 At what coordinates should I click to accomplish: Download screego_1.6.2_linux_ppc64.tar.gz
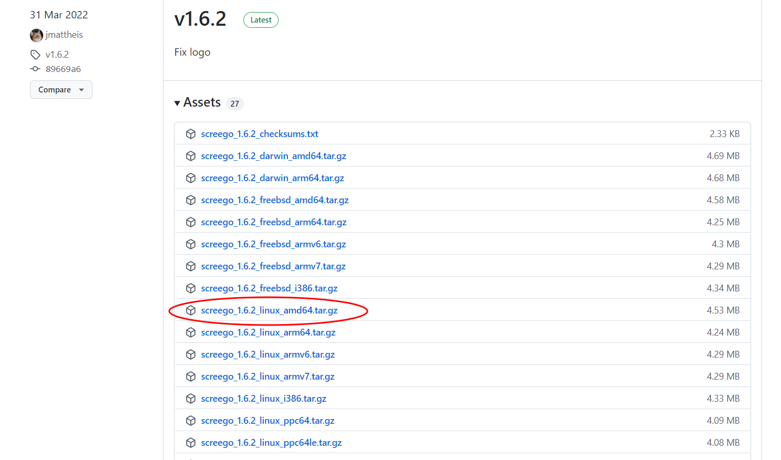point(268,421)
